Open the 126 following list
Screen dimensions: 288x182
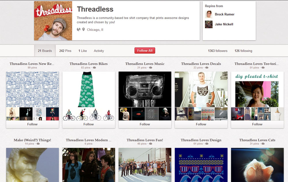(x=243, y=51)
